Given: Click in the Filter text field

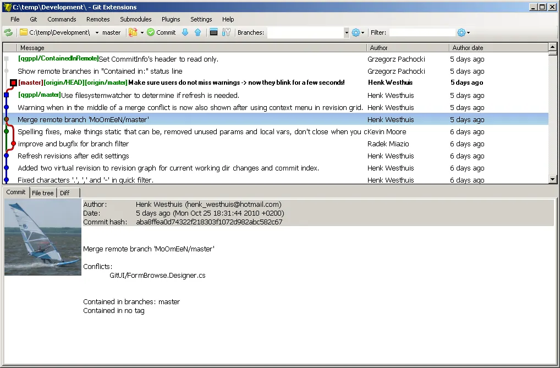Looking at the screenshot, I should pos(422,32).
